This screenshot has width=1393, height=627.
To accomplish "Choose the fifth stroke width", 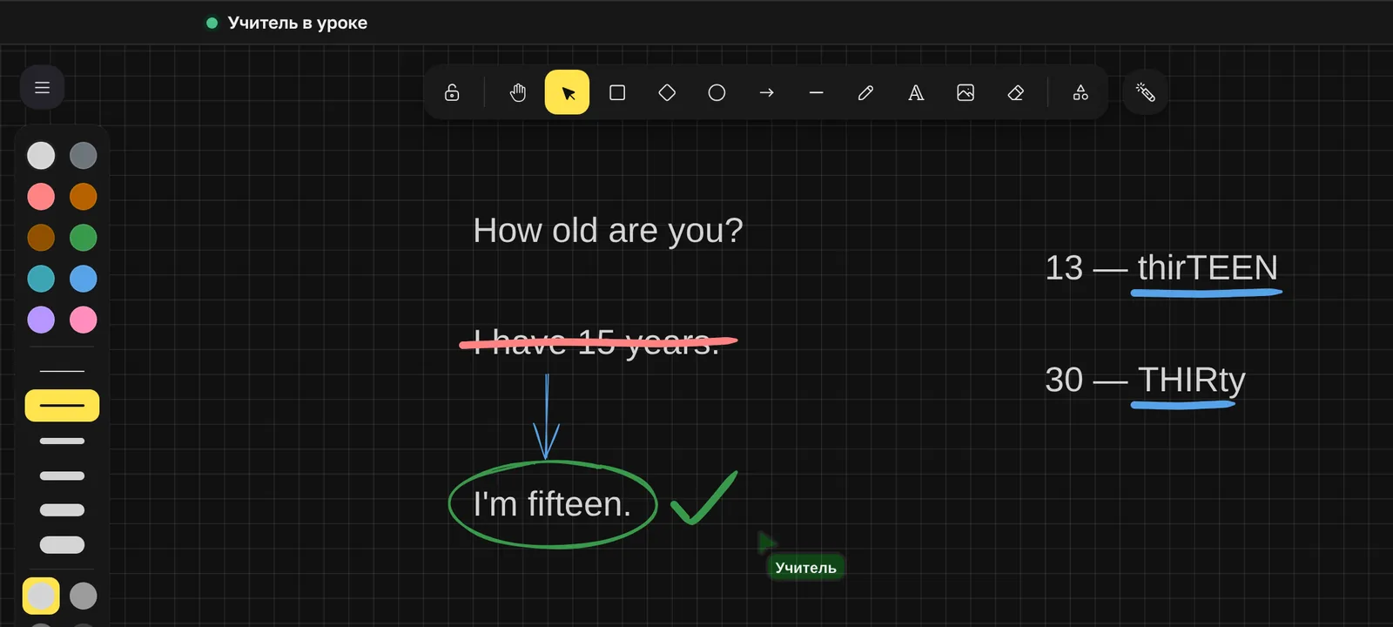I will (x=62, y=510).
